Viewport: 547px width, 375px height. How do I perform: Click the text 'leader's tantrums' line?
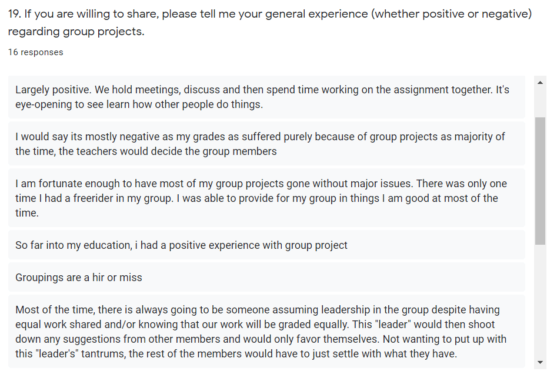(236, 354)
